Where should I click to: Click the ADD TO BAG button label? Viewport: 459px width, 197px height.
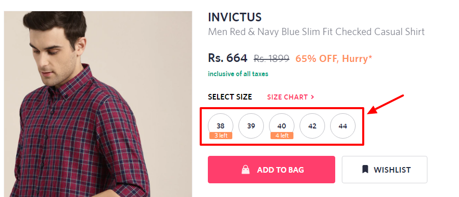click(x=280, y=170)
